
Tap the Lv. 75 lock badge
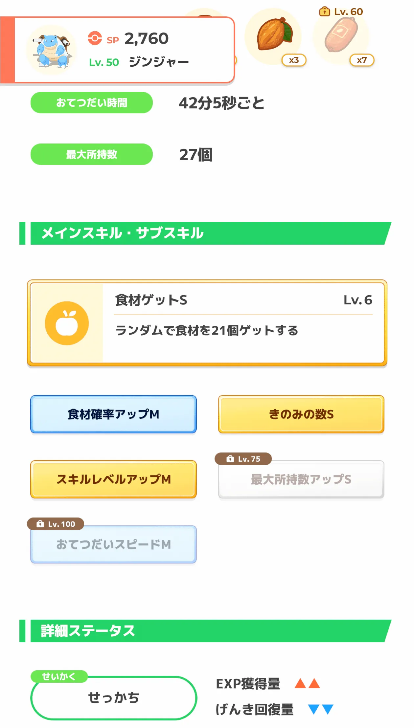pyautogui.click(x=243, y=459)
